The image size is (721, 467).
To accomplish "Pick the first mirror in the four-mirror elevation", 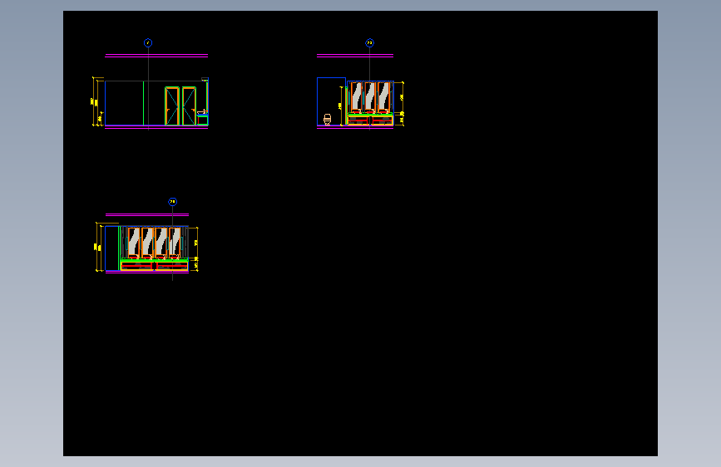I will coord(133,241).
